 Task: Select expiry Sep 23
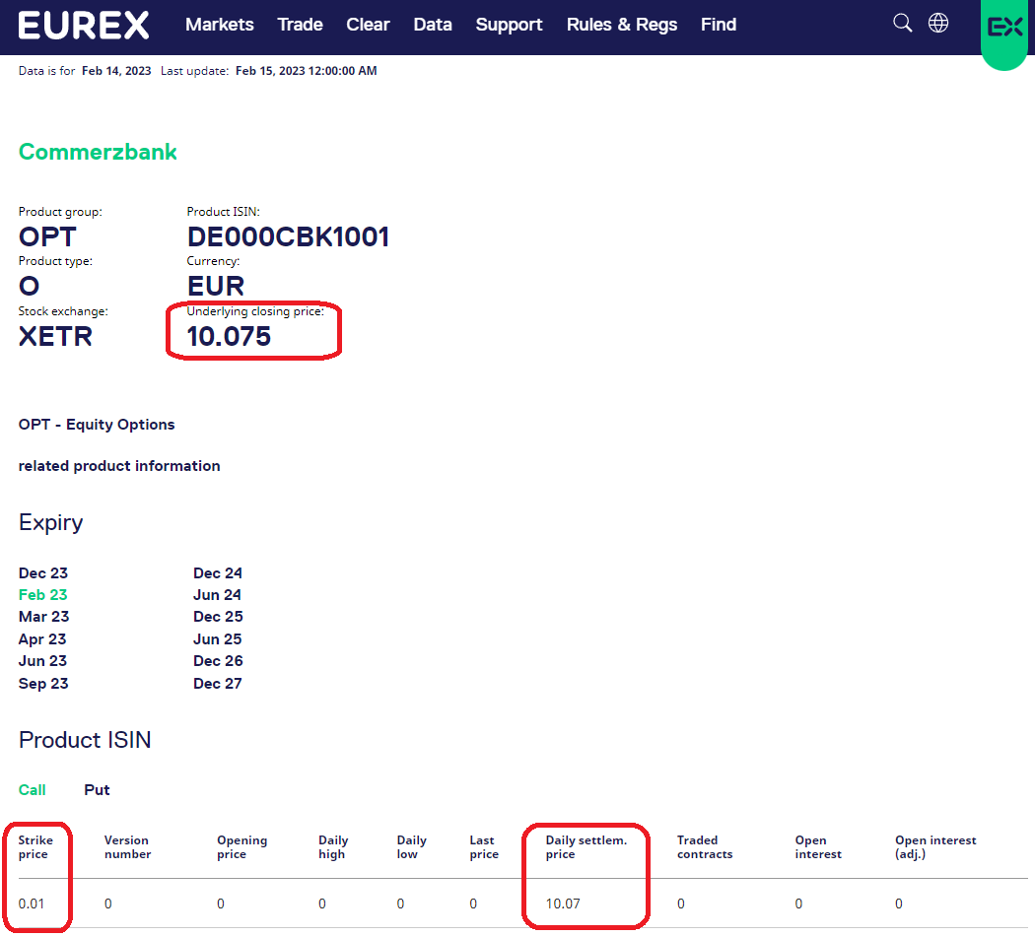[43, 683]
